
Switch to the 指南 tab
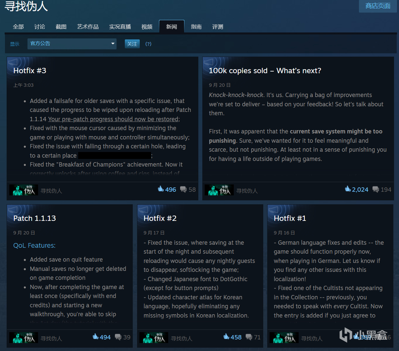[196, 27]
